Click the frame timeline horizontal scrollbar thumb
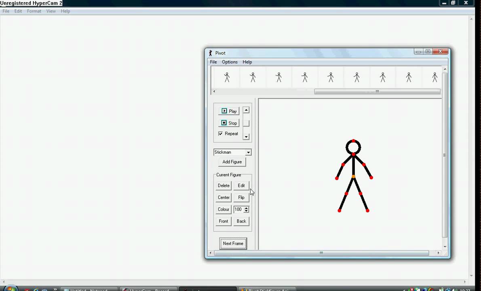This screenshot has width=481, height=291. pyautogui.click(x=377, y=91)
